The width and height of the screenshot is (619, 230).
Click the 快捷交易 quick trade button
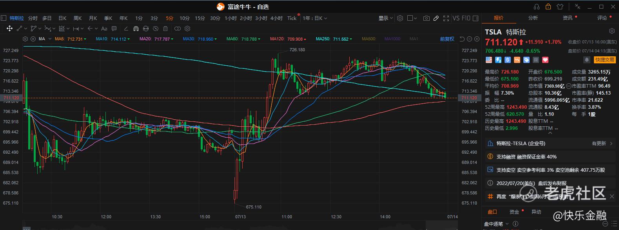coord(605,60)
